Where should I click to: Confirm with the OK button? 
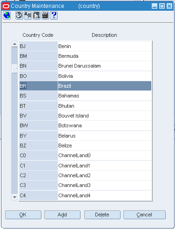[23, 215]
